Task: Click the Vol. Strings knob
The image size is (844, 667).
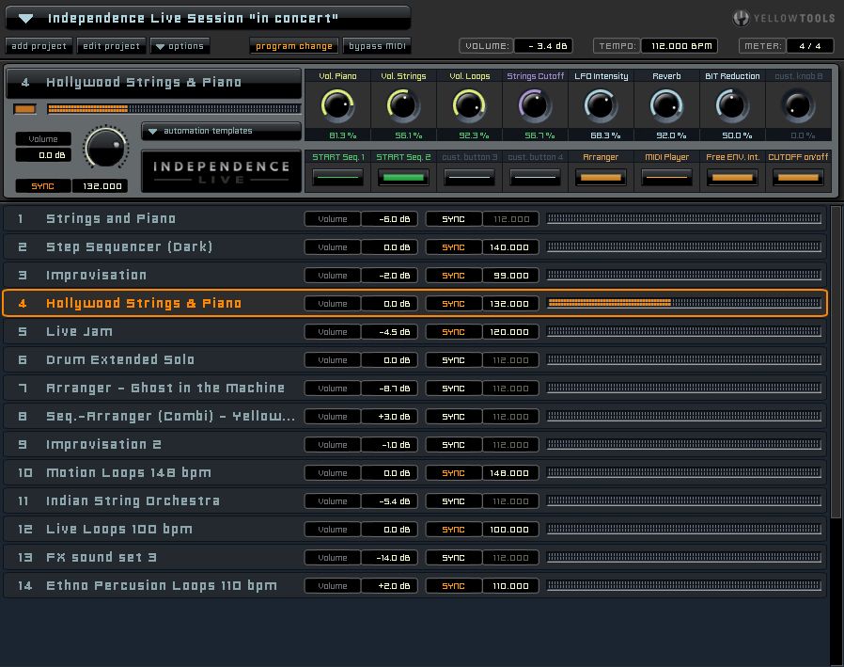Action: [403, 105]
